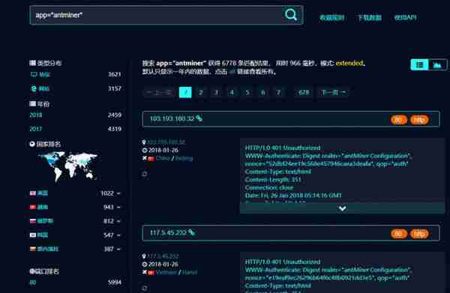This screenshot has height=293, width=450.
Task: Click refresh icon under second result
Action: pos(145,288)
